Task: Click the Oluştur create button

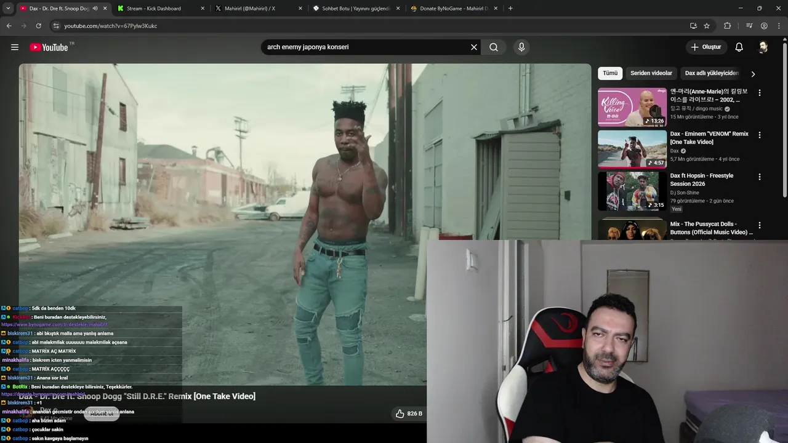Action: pos(706,47)
